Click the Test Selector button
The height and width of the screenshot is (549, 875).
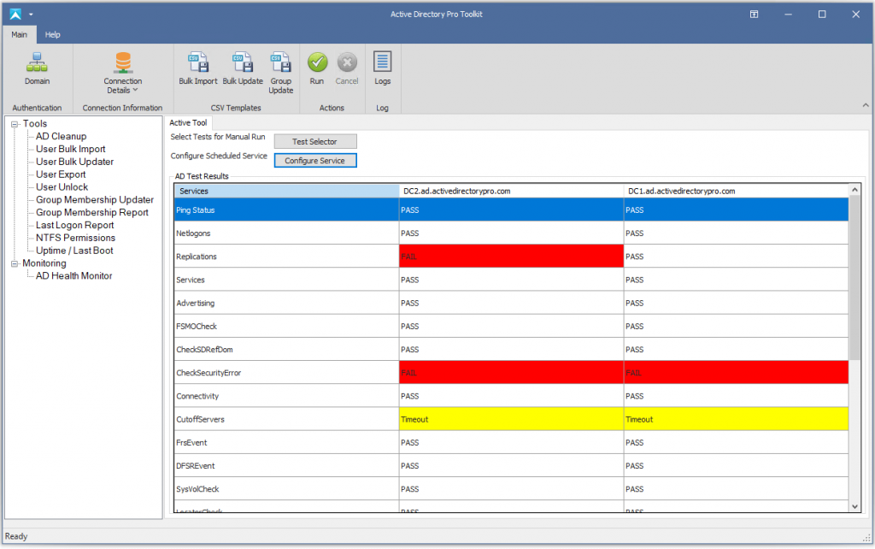pos(315,142)
